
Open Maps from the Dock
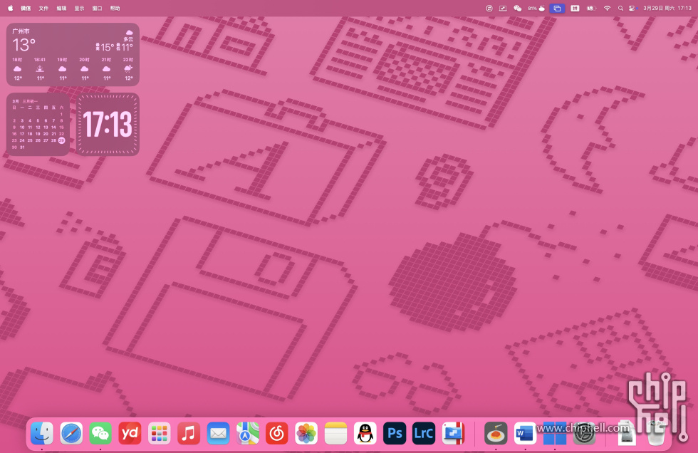coord(248,433)
